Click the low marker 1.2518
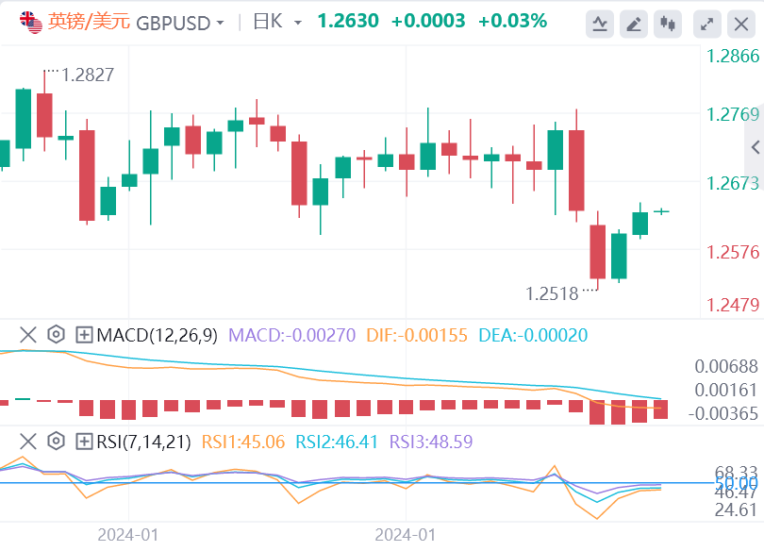Screen dimensions: 764x551 click(552, 293)
